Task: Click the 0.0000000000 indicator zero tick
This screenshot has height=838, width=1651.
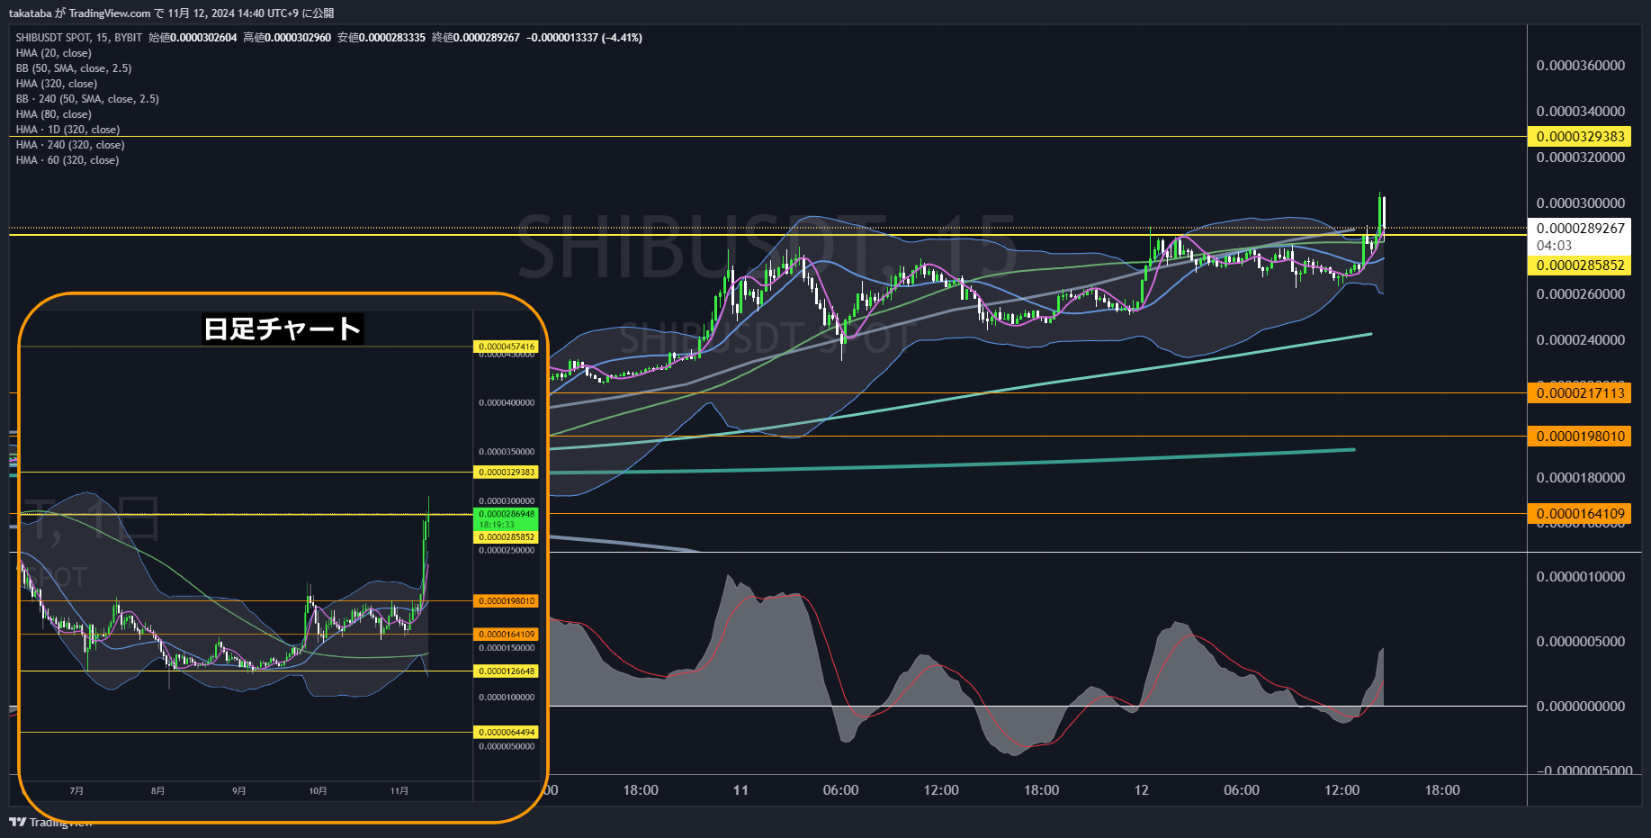Action: (1580, 707)
